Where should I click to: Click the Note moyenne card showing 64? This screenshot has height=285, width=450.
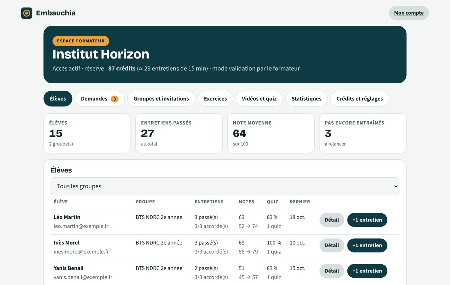pos(271,133)
